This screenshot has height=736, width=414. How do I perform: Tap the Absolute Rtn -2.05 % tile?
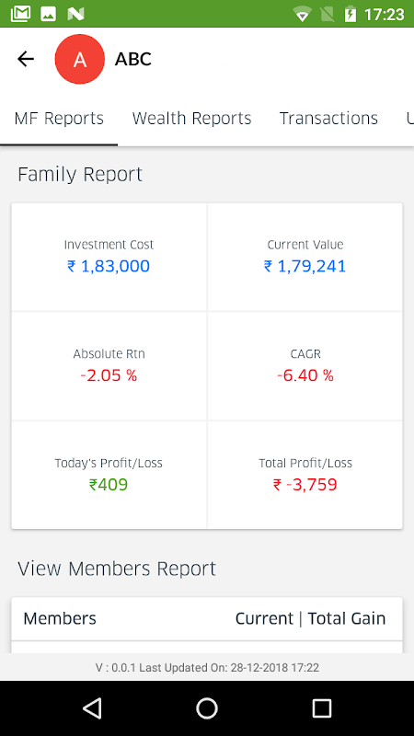pos(109,366)
